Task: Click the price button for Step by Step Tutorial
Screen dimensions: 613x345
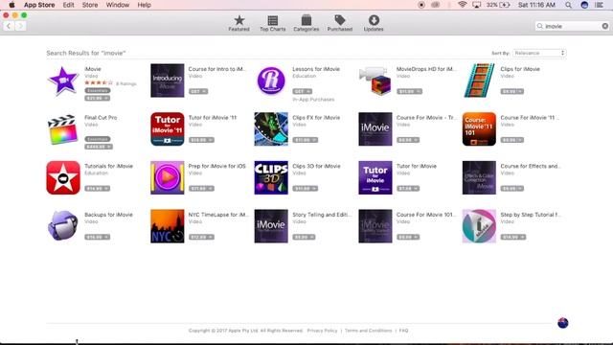Action: click(x=513, y=237)
